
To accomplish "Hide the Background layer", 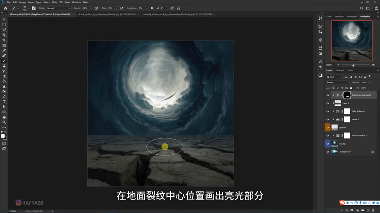I will [328, 152].
